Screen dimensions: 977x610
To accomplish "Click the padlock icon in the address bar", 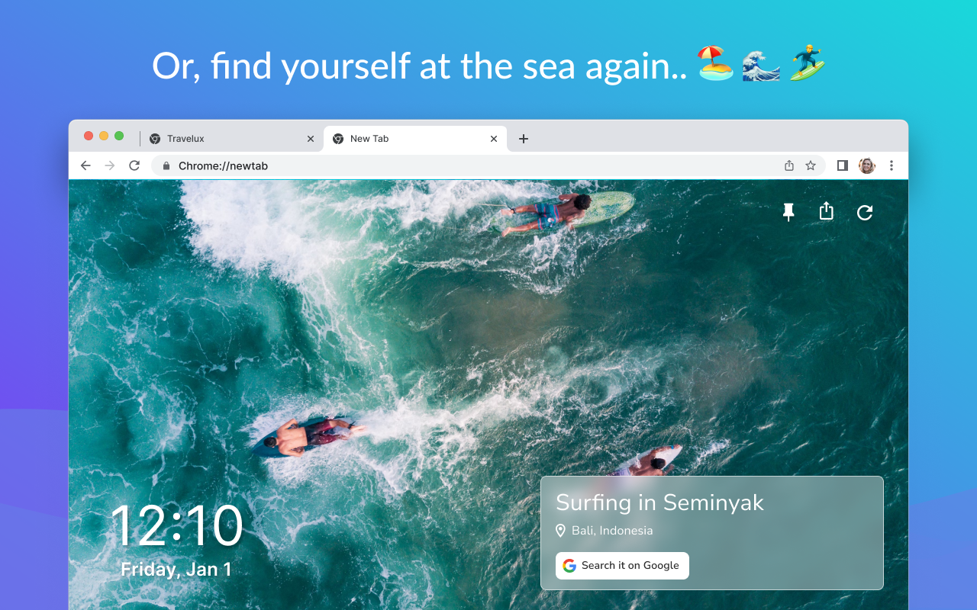I will (166, 165).
